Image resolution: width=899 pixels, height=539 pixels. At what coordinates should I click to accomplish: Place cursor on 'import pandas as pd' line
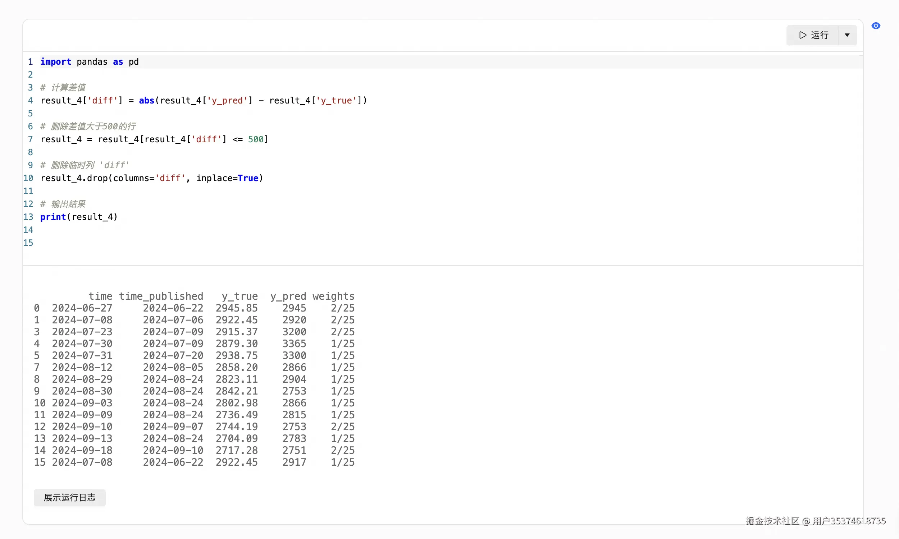pyautogui.click(x=89, y=62)
